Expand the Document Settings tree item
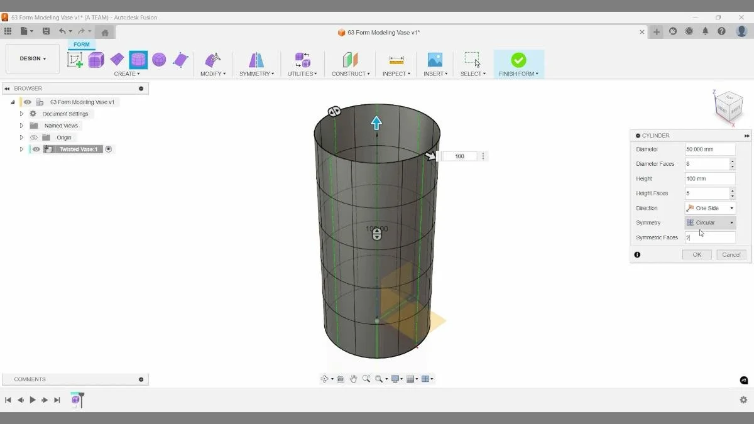The height and width of the screenshot is (424, 754). click(x=21, y=114)
